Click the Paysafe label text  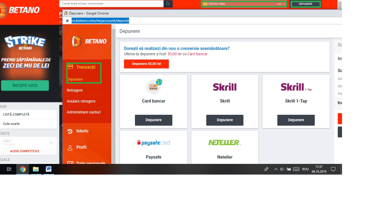154,157
